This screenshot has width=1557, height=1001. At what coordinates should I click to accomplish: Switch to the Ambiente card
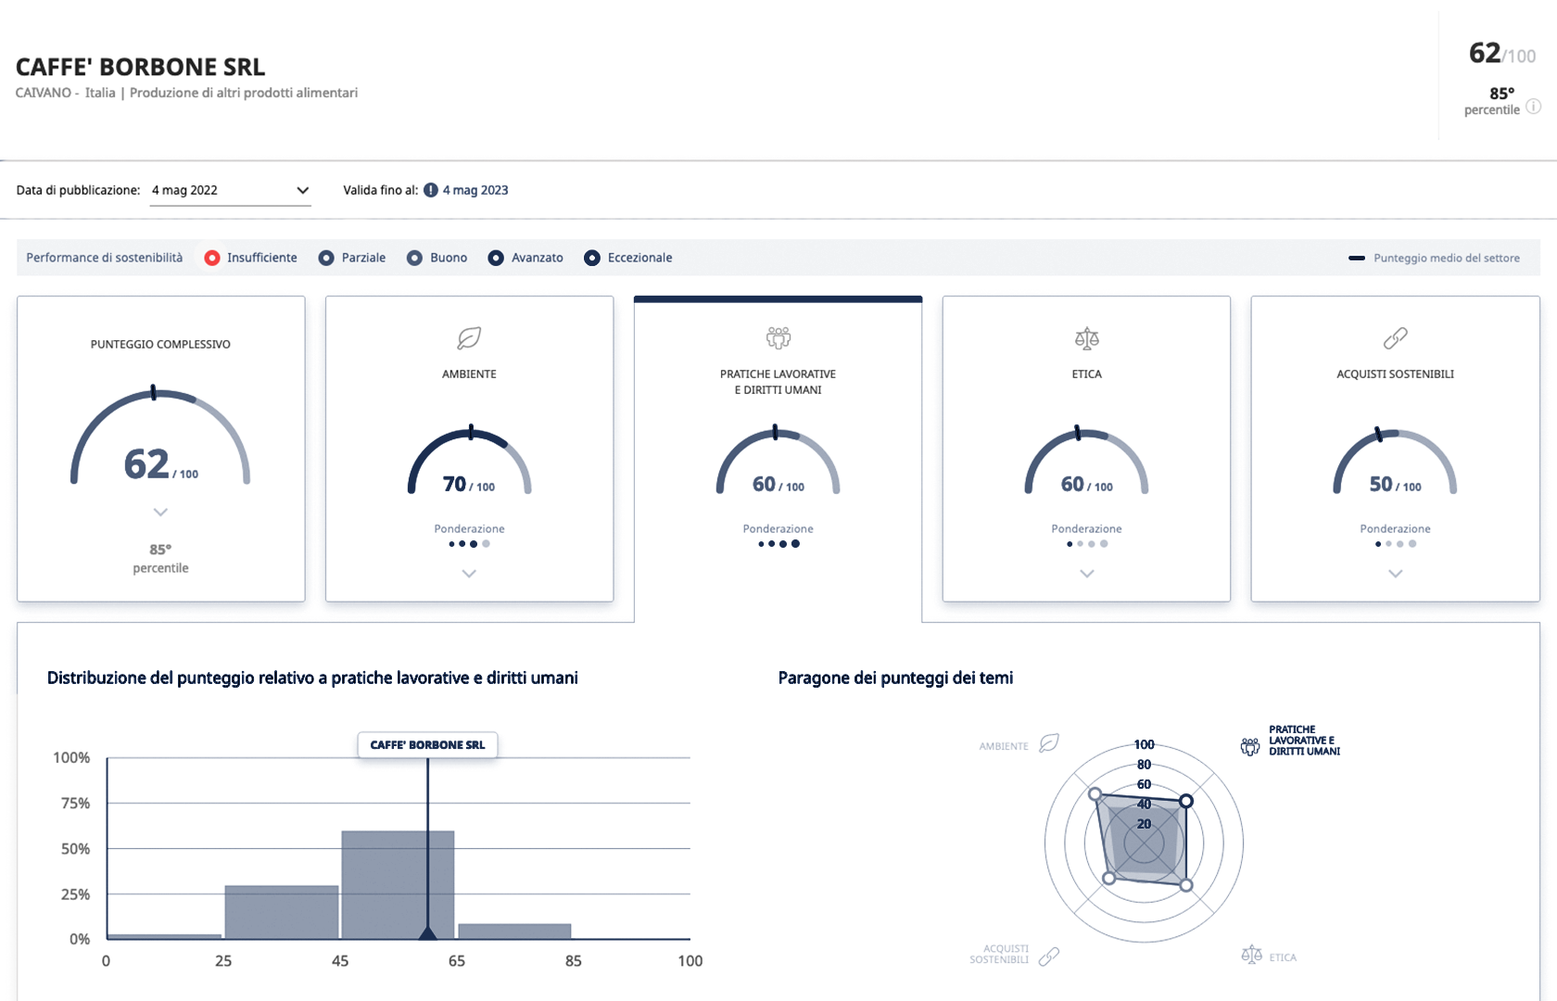pos(469,449)
